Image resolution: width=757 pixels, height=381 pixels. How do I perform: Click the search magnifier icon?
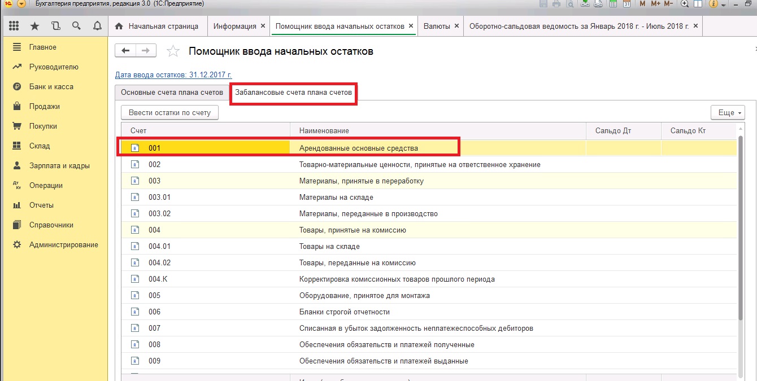click(x=76, y=26)
